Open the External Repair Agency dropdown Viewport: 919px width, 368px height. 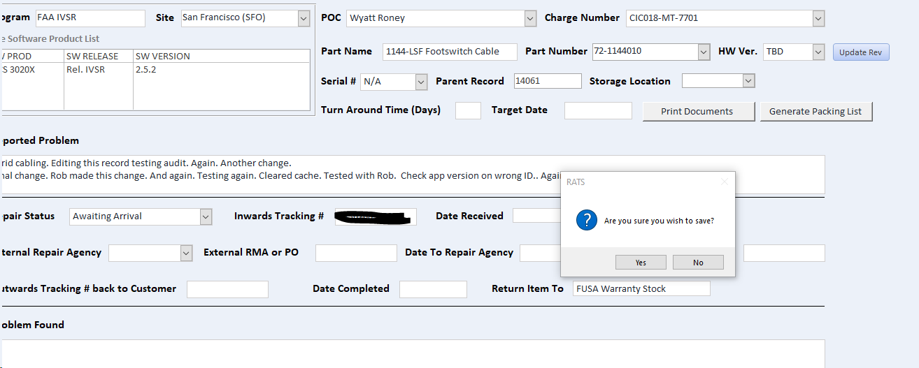(x=186, y=253)
